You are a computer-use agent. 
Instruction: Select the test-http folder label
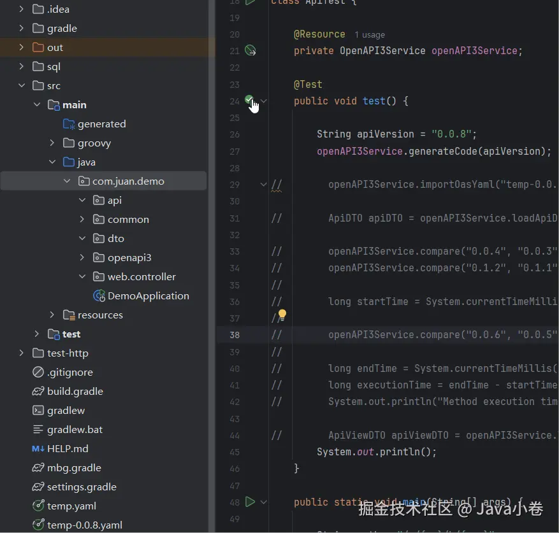68,353
